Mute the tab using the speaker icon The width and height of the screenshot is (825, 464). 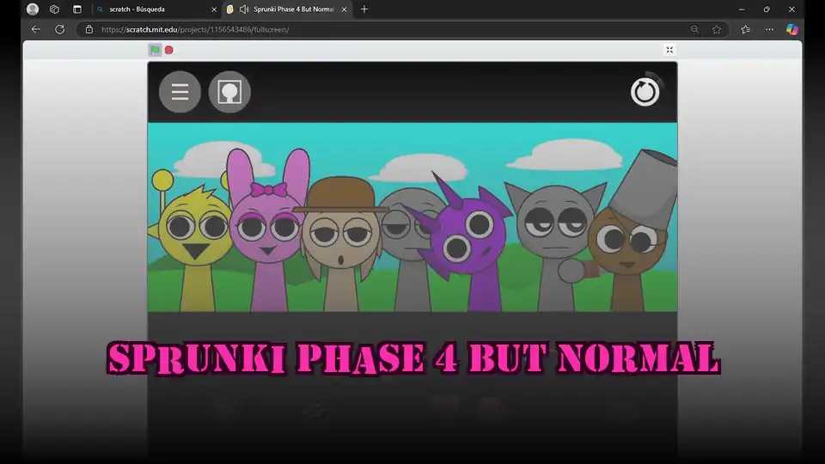(x=244, y=9)
